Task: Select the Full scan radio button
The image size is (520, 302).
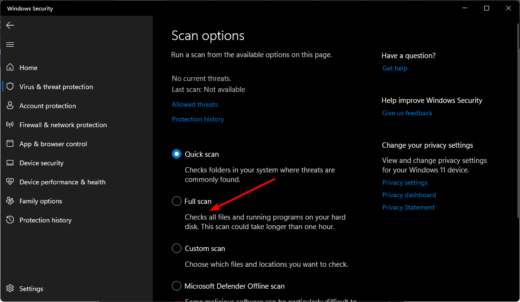Action: point(176,201)
